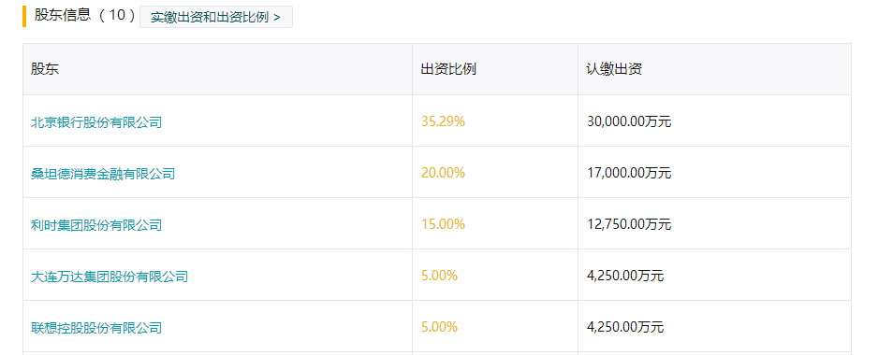Click the 12,750.00万元 contribution cell
The width and height of the screenshot is (878, 355).
629,224
